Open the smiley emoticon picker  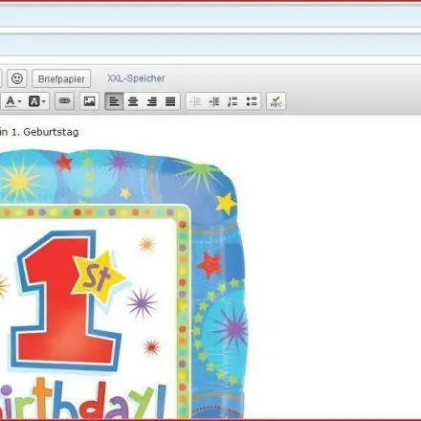[x=17, y=78]
